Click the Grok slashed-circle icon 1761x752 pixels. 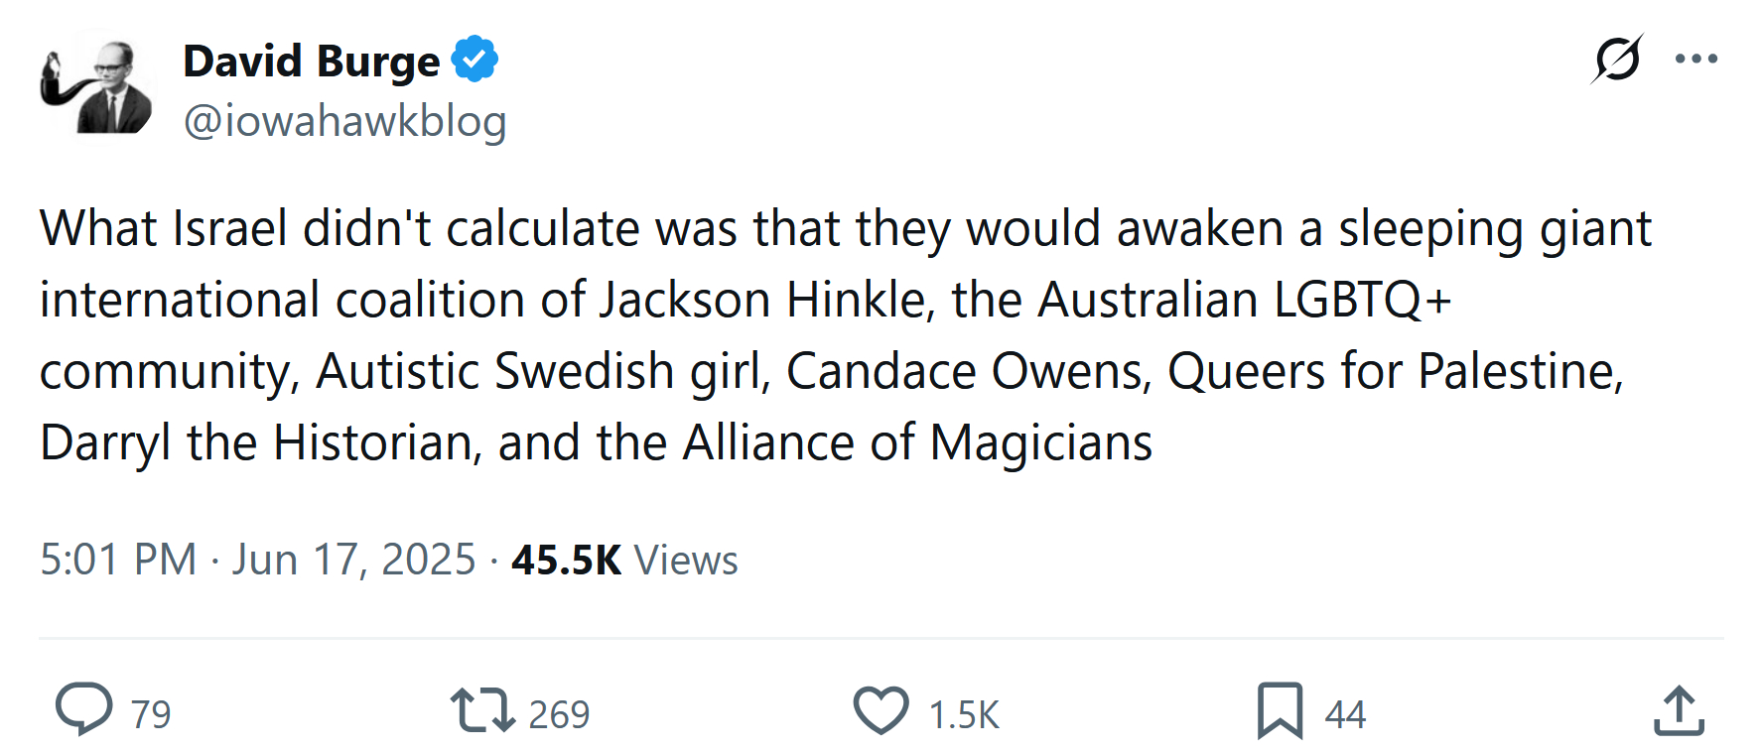pyautogui.click(x=1617, y=59)
